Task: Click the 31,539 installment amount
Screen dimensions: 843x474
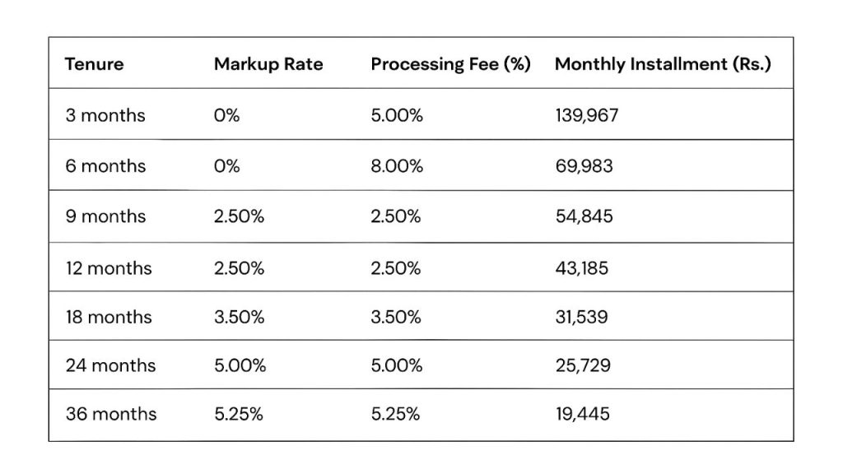Action: [x=581, y=316]
